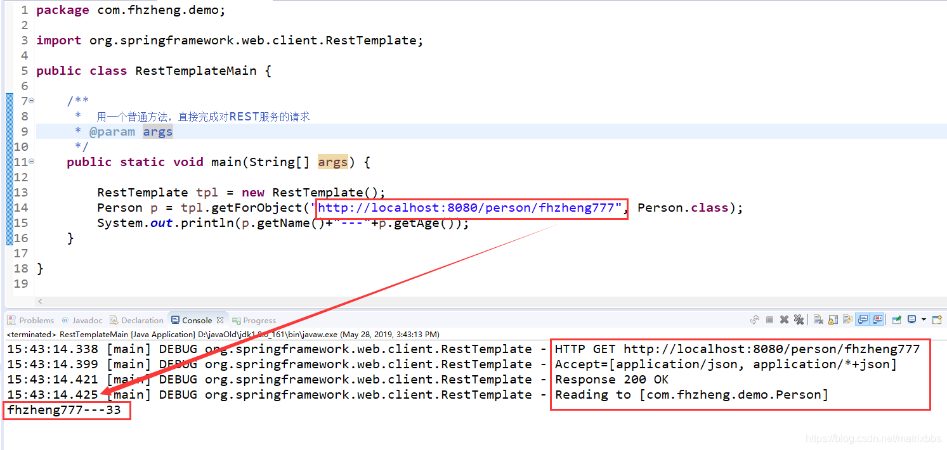Click the class name RestTemplateMain on line 5

pyautogui.click(x=196, y=71)
